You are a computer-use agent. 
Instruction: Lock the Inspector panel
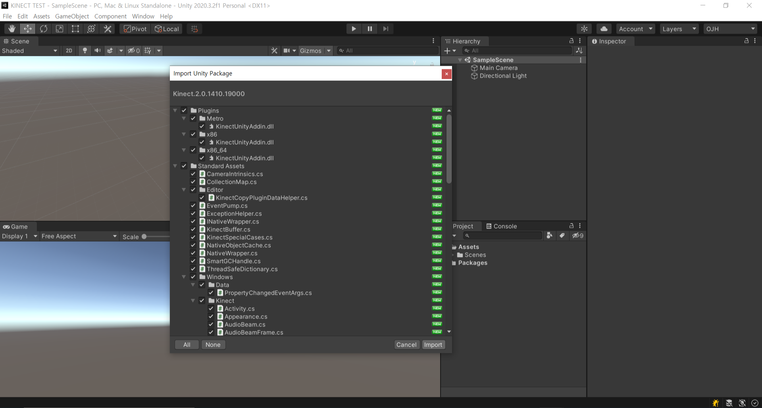[x=747, y=41]
